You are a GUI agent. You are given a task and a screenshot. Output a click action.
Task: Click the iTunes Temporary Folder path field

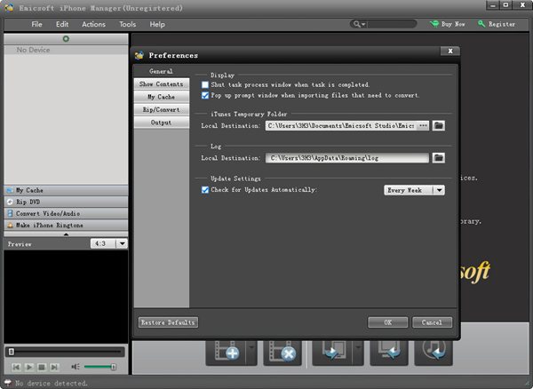341,126
